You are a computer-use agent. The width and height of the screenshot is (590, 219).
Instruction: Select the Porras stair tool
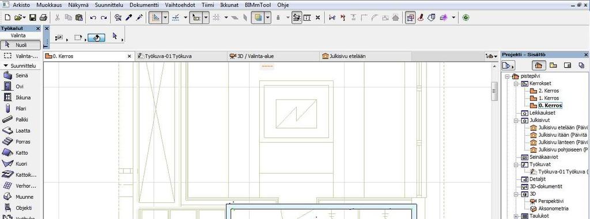(21, 142)
